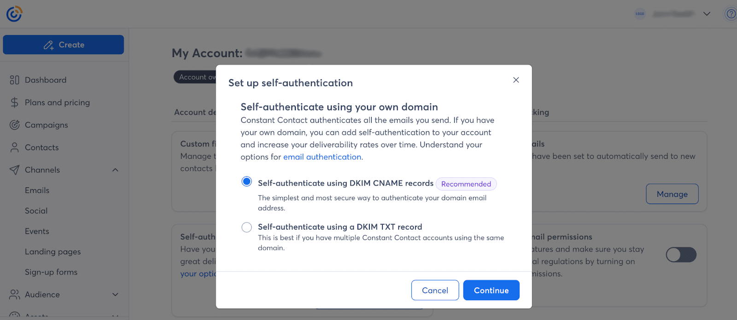
Task: Select the DKIM TXT record radio option
Action: point(247,227)
